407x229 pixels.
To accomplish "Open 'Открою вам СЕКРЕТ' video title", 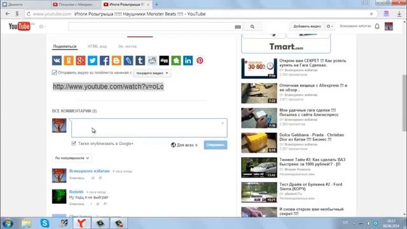I will click(x=313, y=63).
